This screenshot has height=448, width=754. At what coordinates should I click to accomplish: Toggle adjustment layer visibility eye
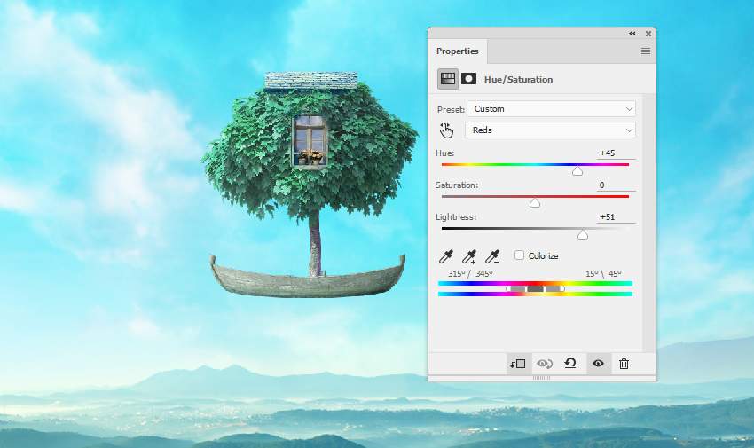[598, 364]
